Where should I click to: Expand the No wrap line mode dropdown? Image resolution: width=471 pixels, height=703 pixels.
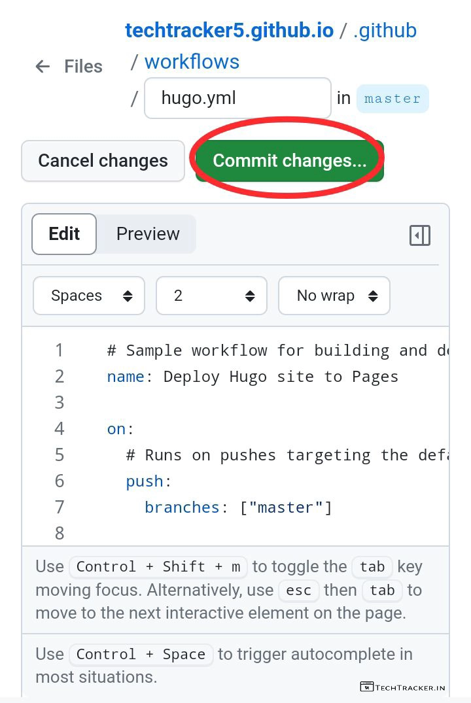coord(334,296)
